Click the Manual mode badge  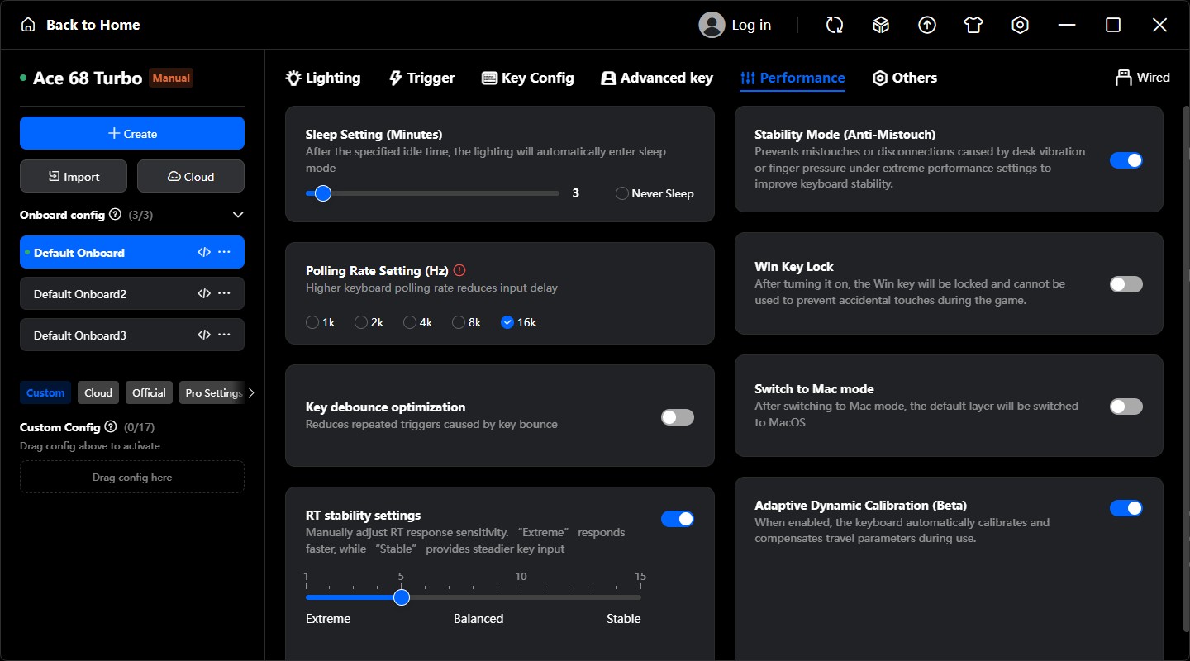click(x=171, y=78)
